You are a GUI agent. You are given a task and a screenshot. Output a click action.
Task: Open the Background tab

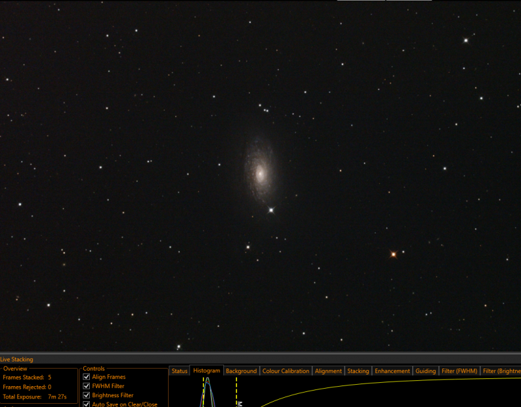pyautogui.click(x=241, y=371)
